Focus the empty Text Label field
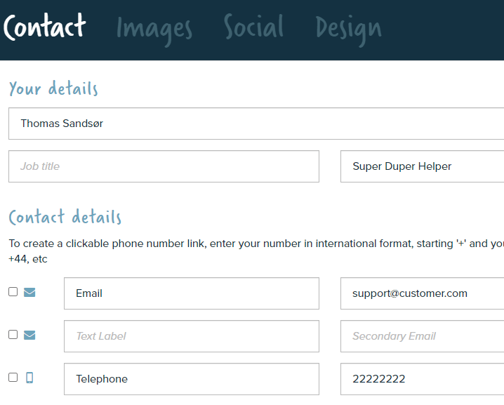This screenshot has height=405, width=504. click(191, 336)
